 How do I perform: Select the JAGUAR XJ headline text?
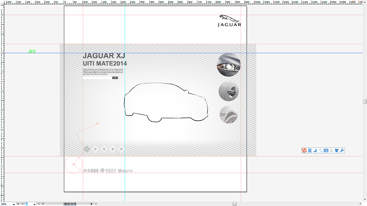[x=104, y=56]
